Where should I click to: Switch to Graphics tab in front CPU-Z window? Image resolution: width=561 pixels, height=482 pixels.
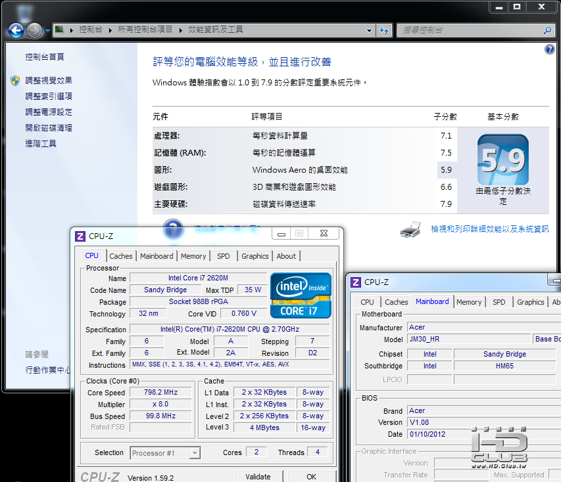255,256
